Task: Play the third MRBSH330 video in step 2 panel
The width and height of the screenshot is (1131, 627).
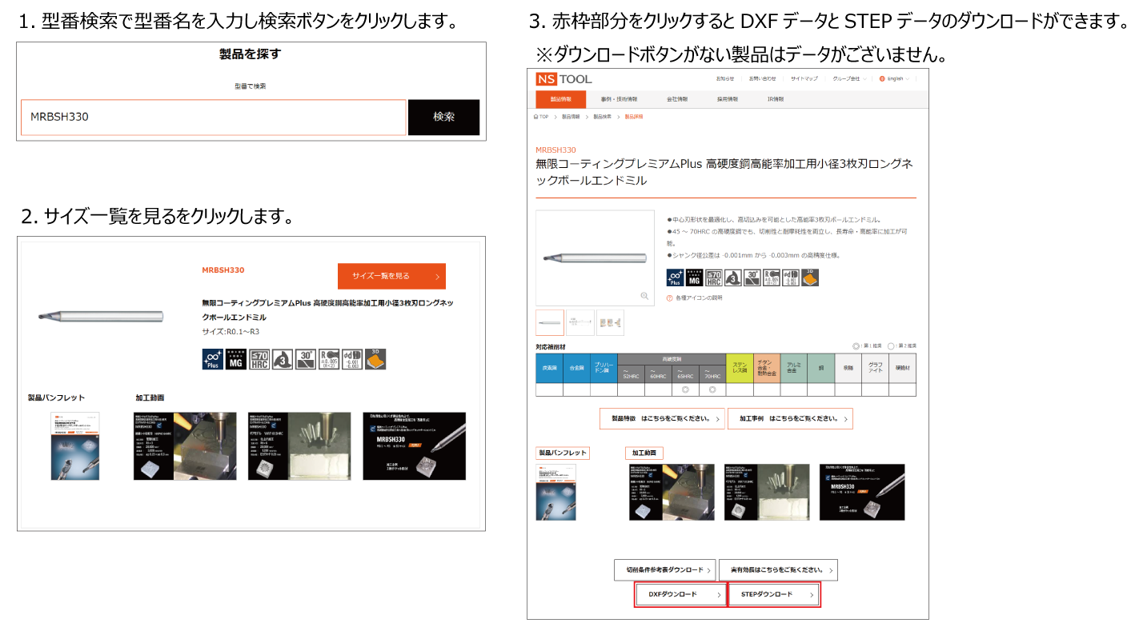Action: tap(414, 445)
